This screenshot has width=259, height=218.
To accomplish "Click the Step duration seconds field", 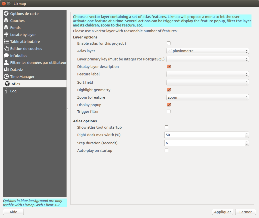I will pyautogui.click(x=204, y=143).
